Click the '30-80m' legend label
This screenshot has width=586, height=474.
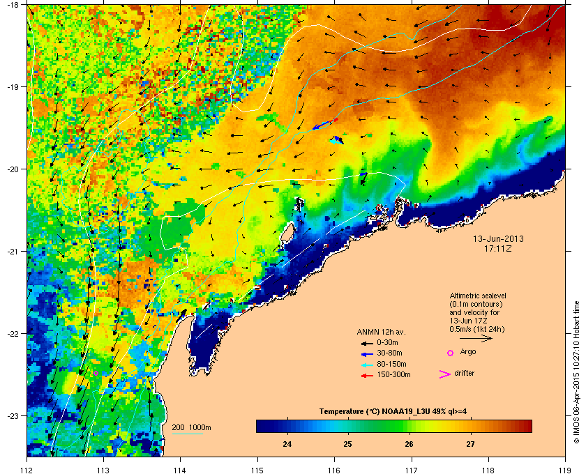tap(389, 353)
